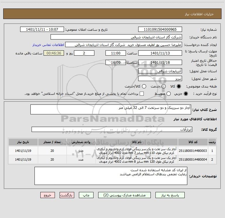Click the بازگشت back button
Screen dimensions: 225x218
[x=67, y=195]
